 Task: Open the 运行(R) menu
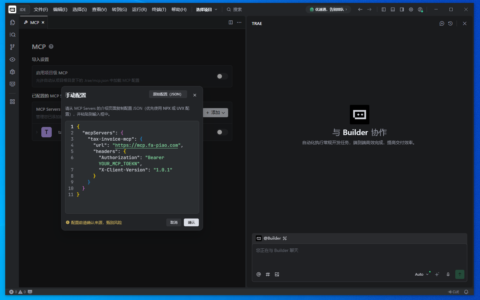[x=139, y=9]
